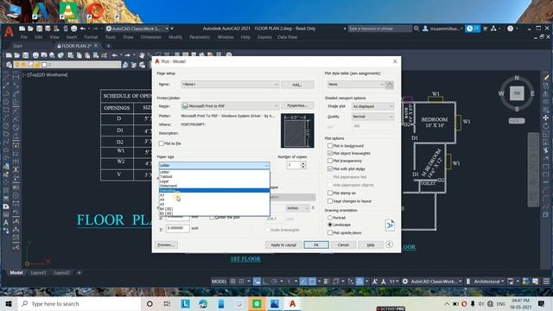Toggle lineweight display icon in status bar
Screen dimensions: 553x311
(326, 282)
